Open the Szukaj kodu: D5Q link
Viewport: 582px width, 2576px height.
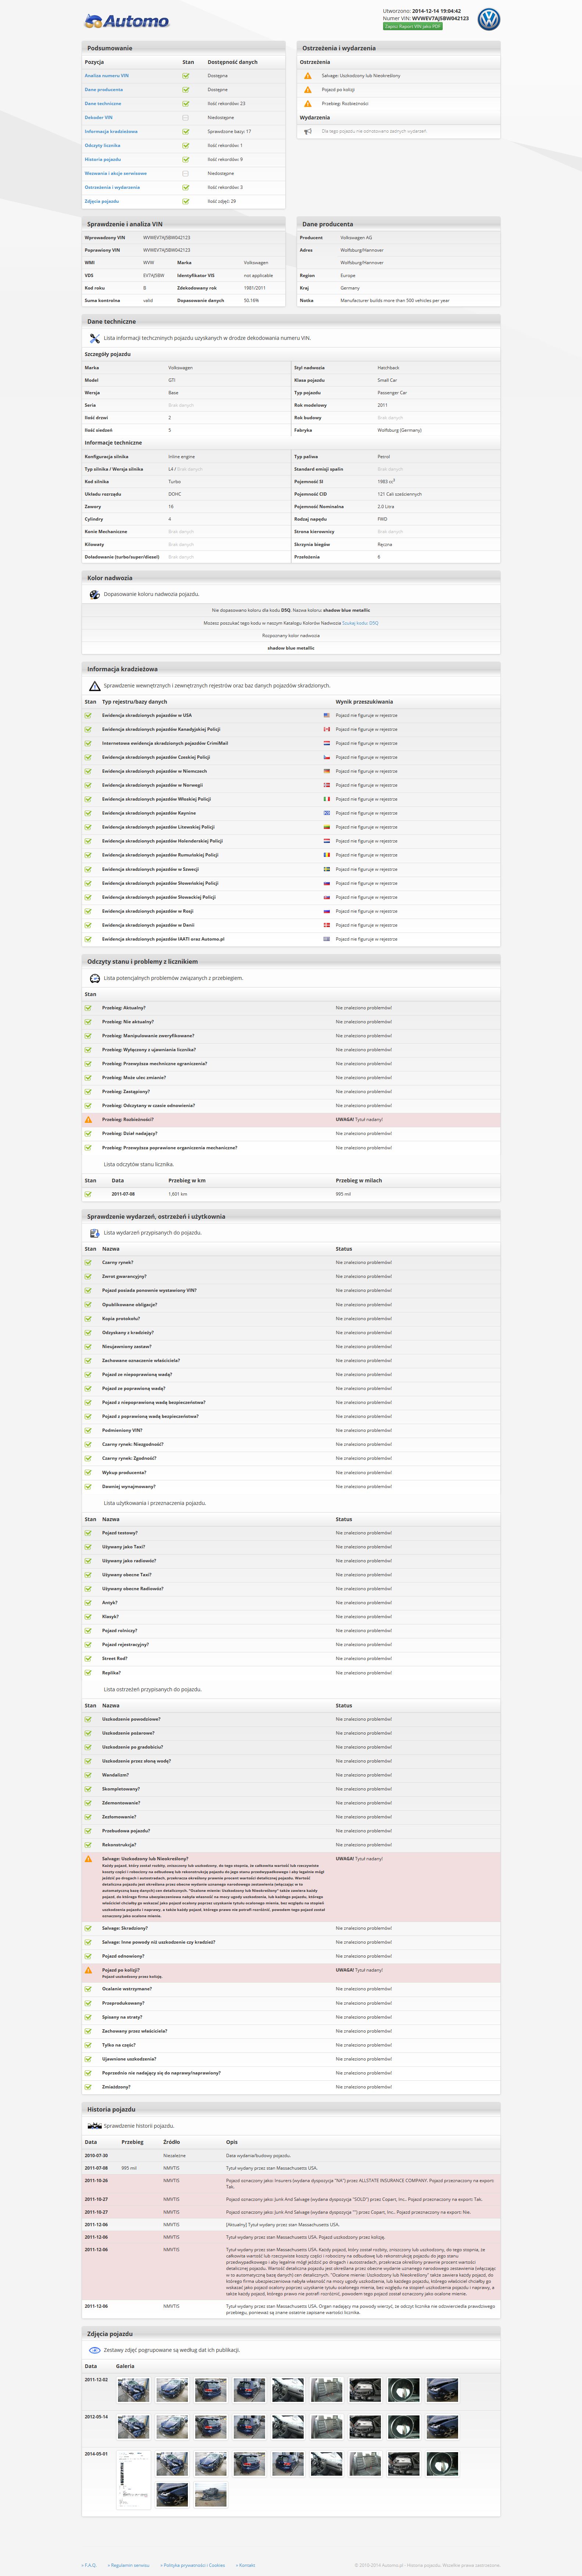tap(360, 623)
